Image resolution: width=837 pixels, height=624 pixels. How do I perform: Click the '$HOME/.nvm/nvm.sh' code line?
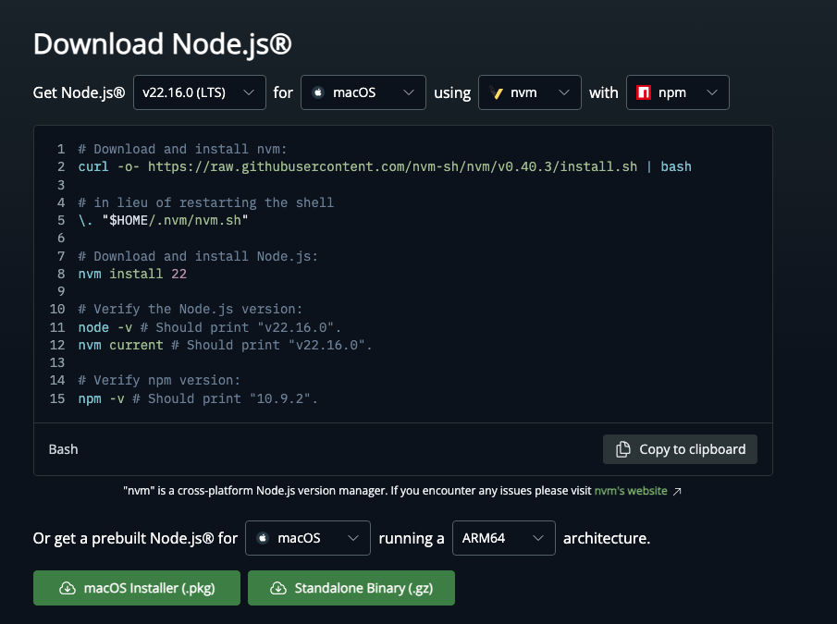[164, 220]
